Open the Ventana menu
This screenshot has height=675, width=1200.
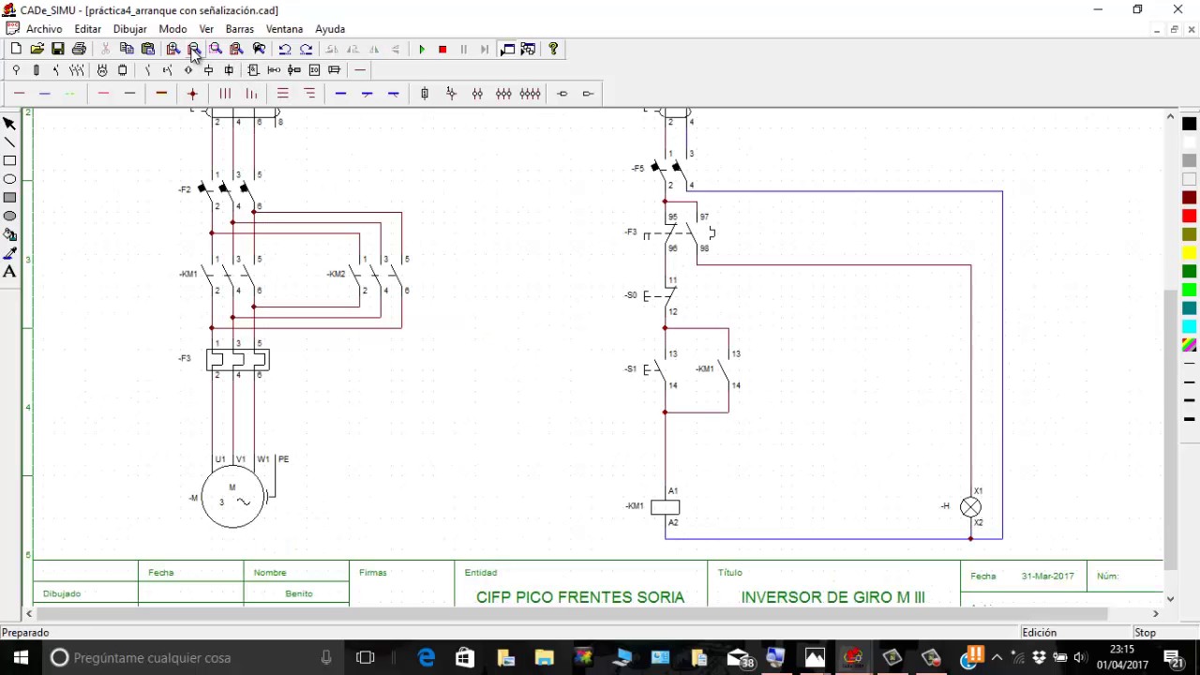click(x=284, y=29)
